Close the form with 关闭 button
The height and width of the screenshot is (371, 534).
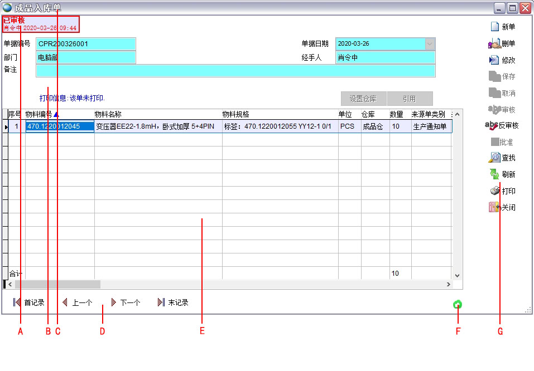click(x=494, y=207)
